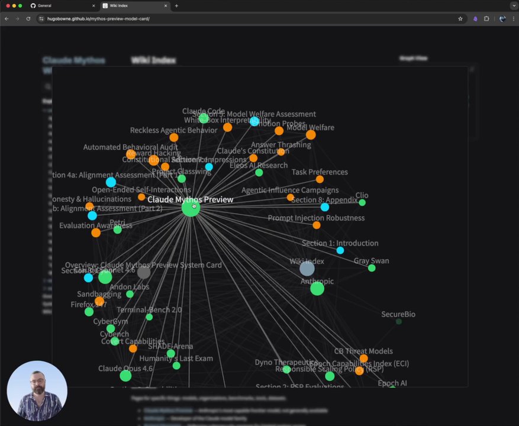Select the Claude Opus 4.6 green node
The width and height of the screenshot is (519, 426).
125,376
